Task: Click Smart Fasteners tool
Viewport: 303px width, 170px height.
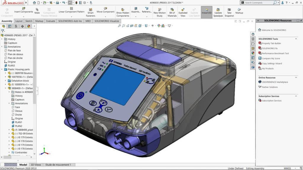Action: [91, 12]
